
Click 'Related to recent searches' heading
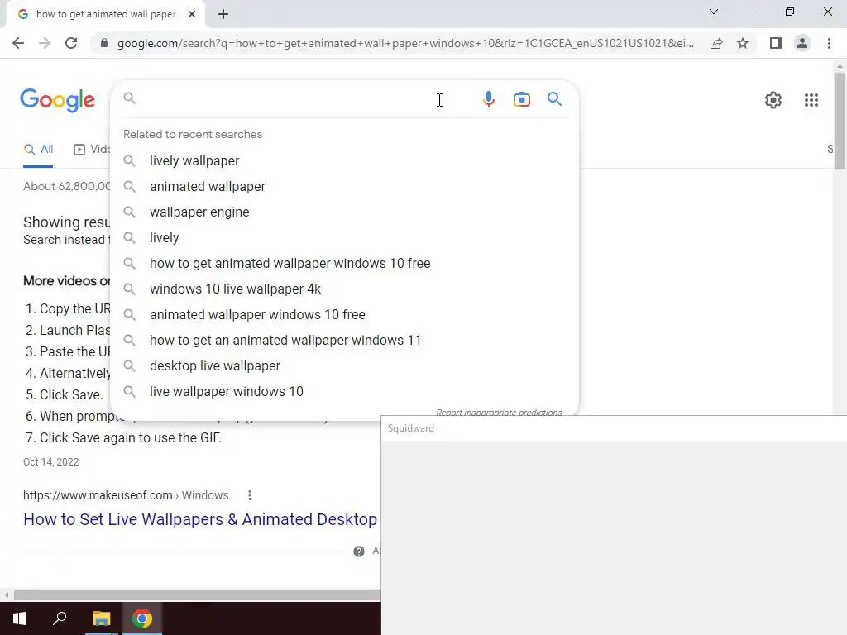(193, 135)
